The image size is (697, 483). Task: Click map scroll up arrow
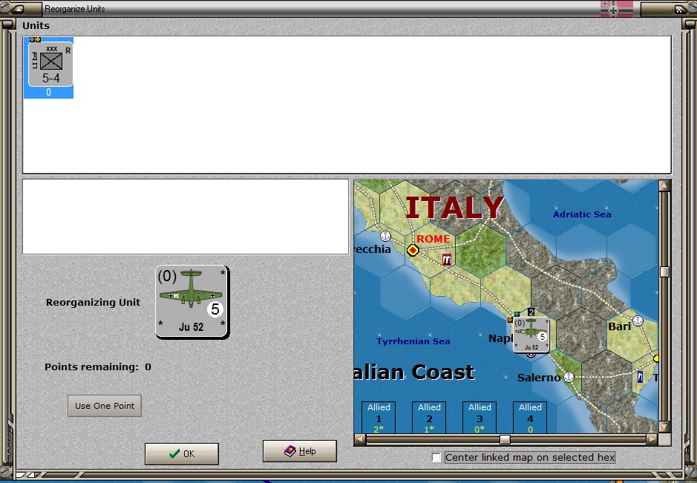click(664, 185)
